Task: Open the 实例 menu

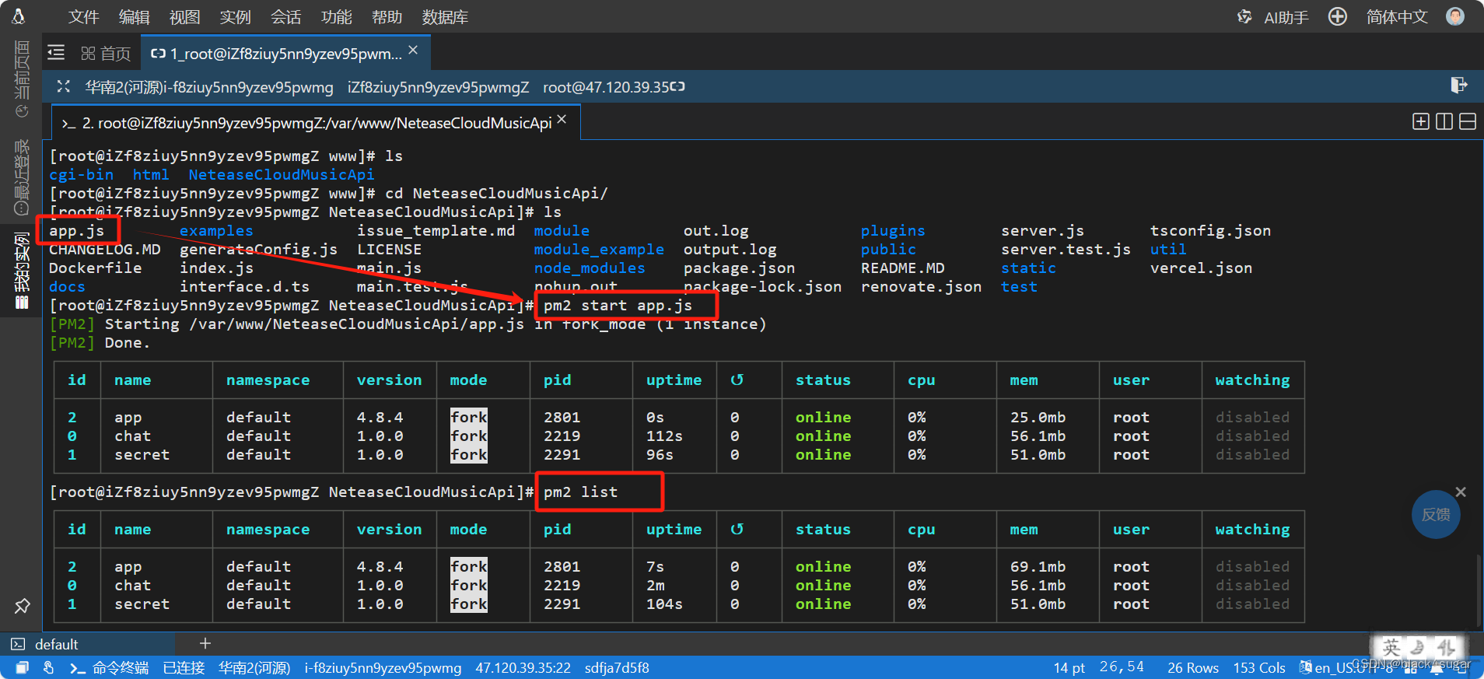Action: click(x=235, y=17)
